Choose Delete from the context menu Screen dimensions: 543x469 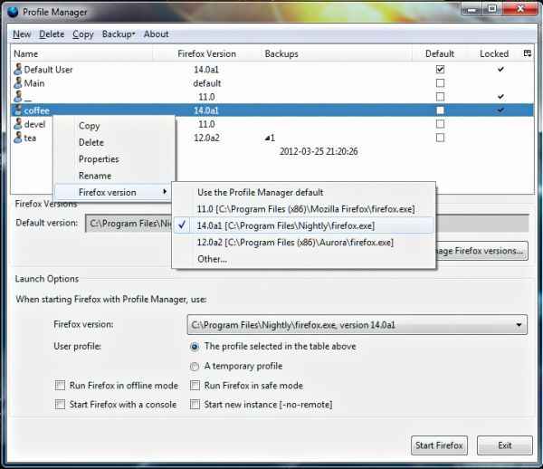(x=91, y=142)
